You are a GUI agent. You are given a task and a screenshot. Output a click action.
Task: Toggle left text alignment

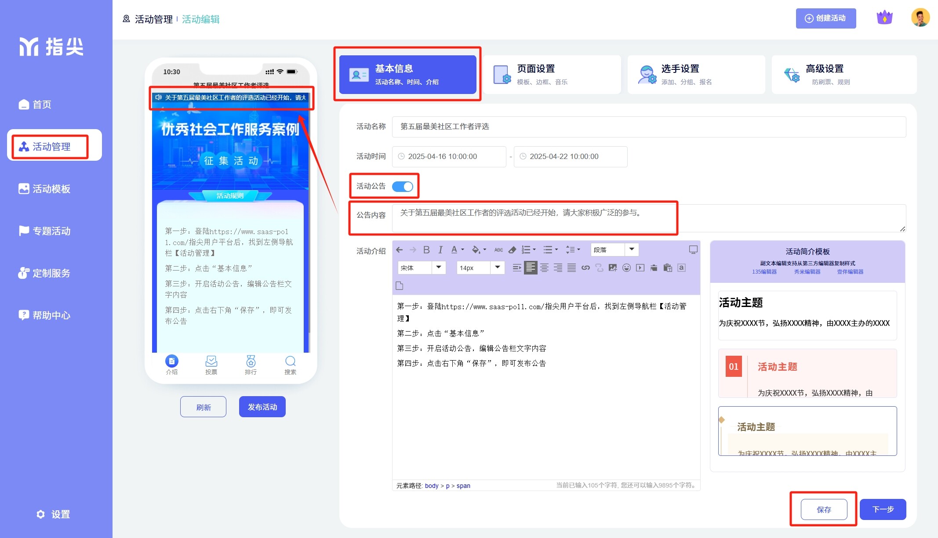pyautogui.click(x=531, y=268)
